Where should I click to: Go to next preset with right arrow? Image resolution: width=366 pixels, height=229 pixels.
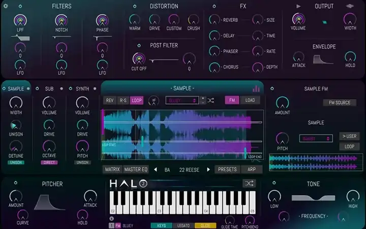pyautogui.click(x=208, y=169)
